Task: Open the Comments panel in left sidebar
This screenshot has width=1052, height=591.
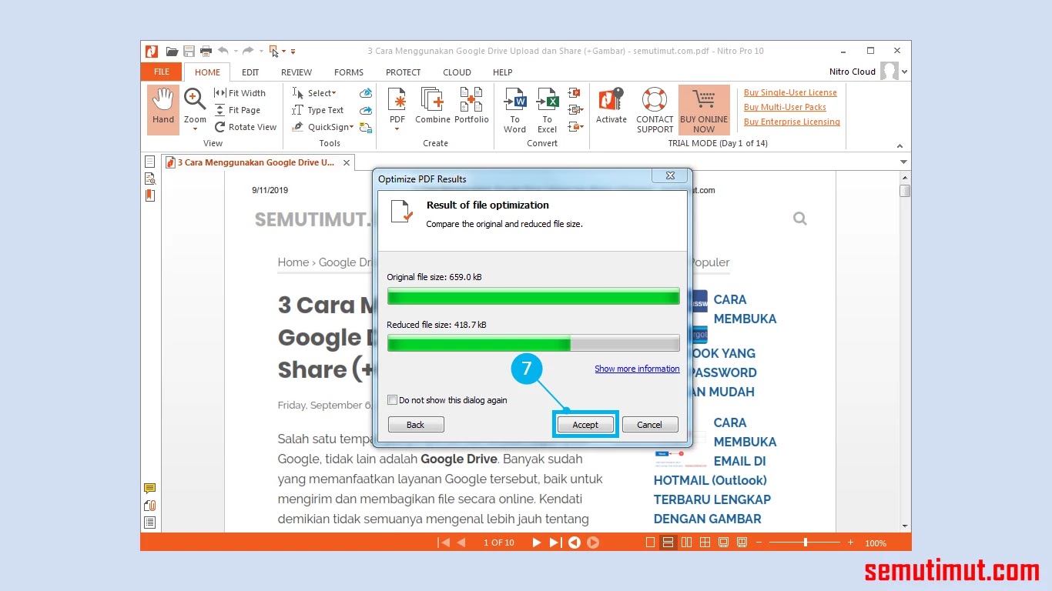Action: point(150,489)
